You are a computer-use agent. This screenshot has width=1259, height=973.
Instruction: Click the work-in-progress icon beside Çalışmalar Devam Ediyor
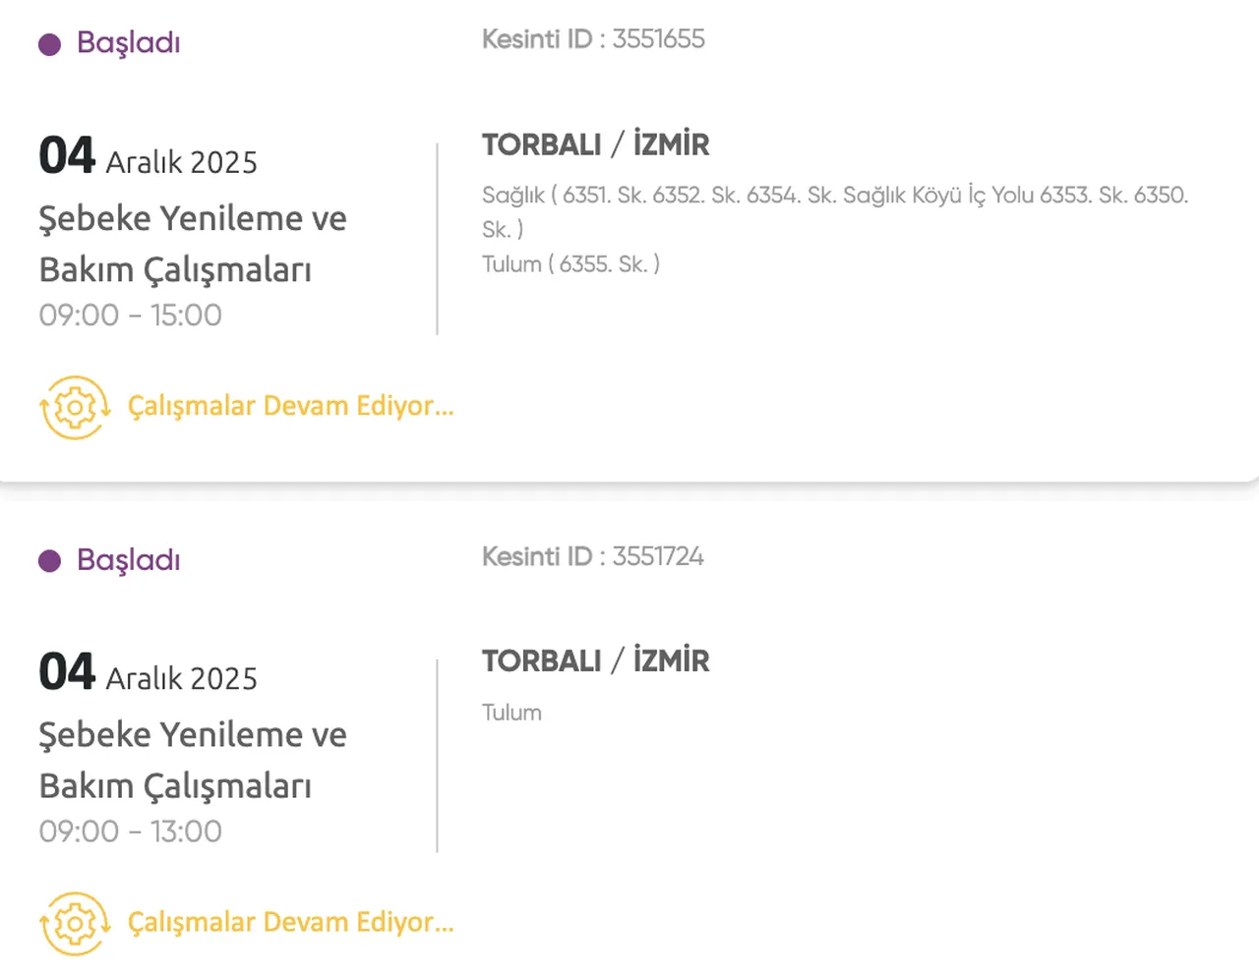tap(74, 406)
